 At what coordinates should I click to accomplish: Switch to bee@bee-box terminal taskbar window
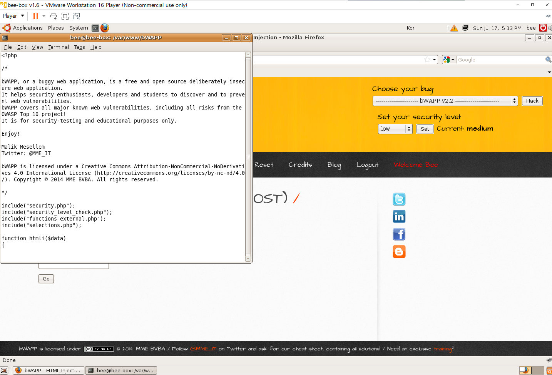[x=121, y=370]
